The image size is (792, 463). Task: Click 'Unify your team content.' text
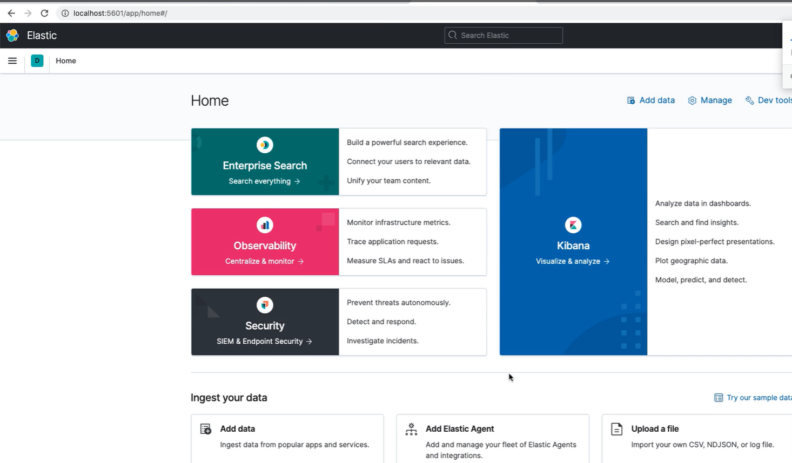point(389,181)
